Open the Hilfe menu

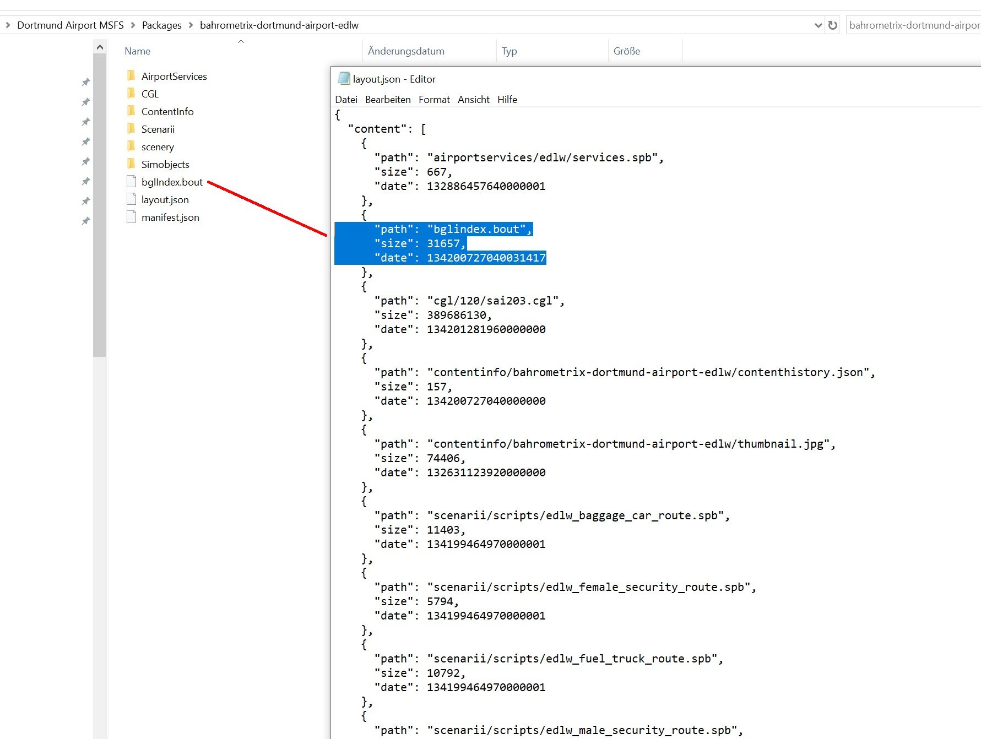pyautogui.click(x=507, y=100)
